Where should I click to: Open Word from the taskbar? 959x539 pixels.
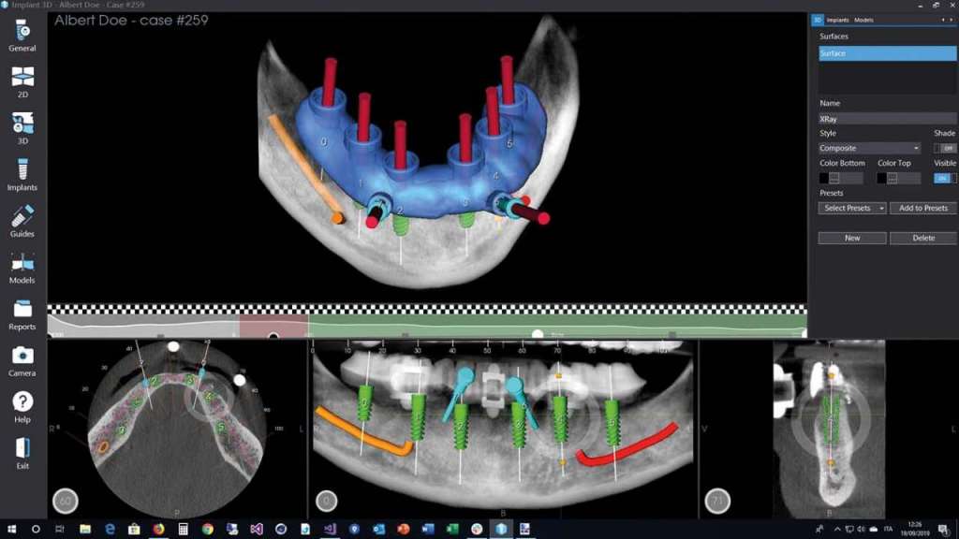(x=427, y=530)
